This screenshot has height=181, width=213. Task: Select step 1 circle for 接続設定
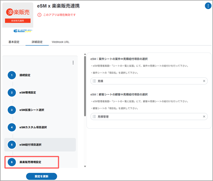point(12,75)
